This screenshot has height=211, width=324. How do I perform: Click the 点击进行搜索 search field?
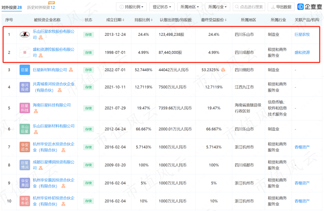tap(249, 7)
